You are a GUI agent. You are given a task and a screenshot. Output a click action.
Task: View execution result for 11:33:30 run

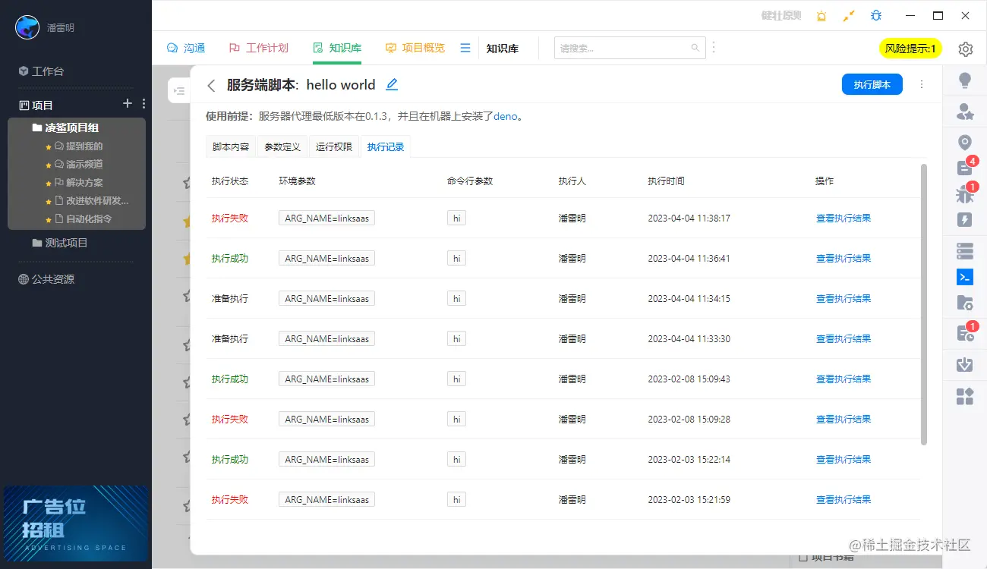(x=844, y=338)
